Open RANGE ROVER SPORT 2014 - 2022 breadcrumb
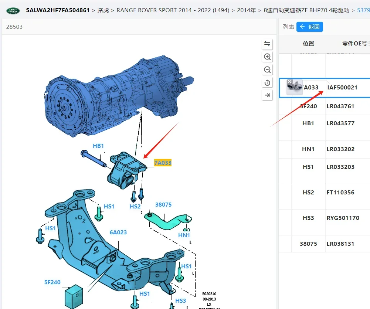Screen dimensions: 370x309 [173, 10]
